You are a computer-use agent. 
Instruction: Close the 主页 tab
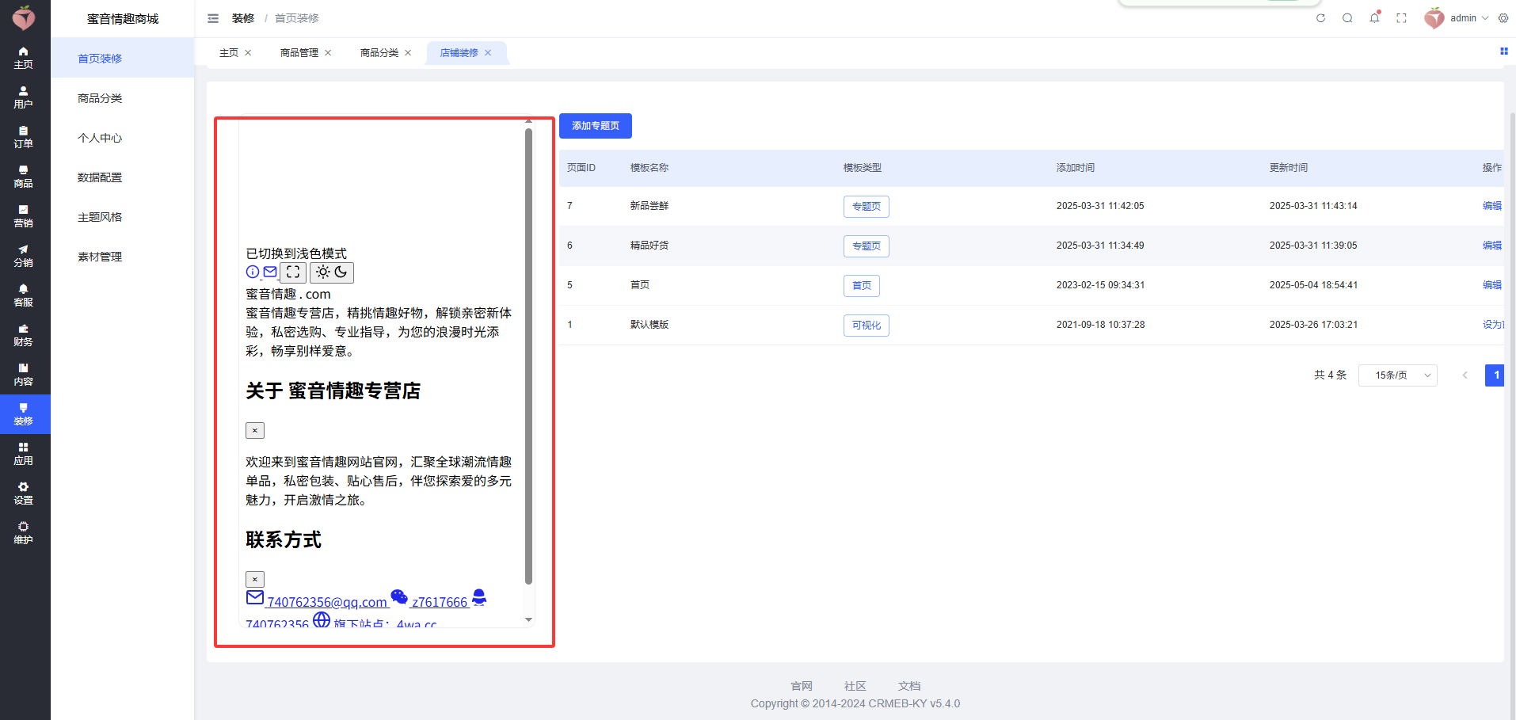(x=248, y=53)
